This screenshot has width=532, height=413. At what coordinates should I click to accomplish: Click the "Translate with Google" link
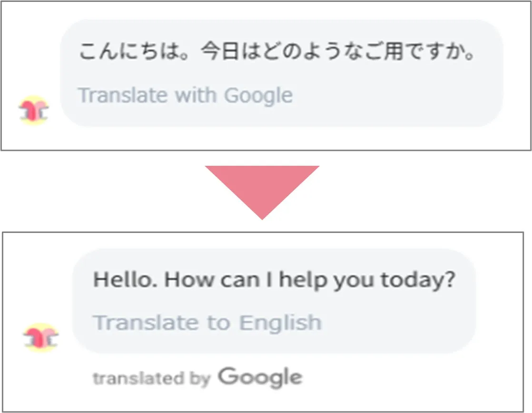(x=185, y=95)
